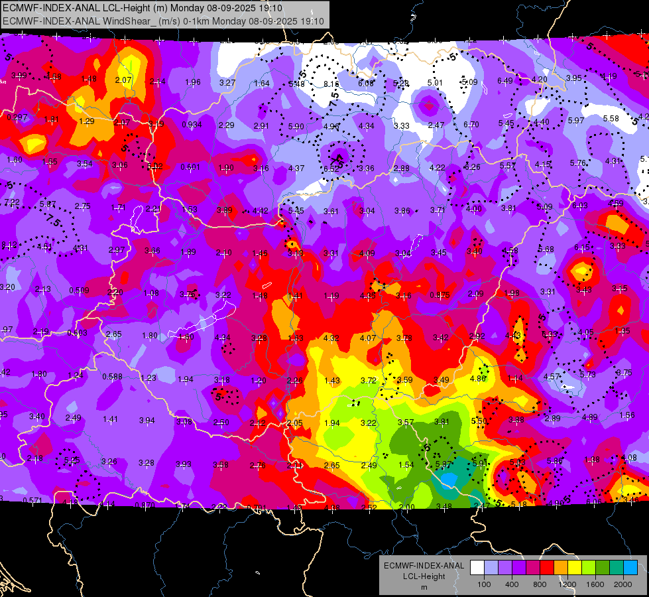Pick the medium purple legend swatch

pos(505,567)
